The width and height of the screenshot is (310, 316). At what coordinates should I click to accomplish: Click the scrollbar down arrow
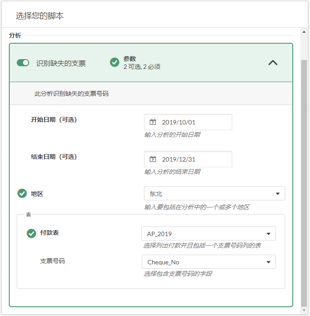tap(304, 310)
